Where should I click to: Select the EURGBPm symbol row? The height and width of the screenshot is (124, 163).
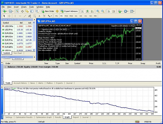17,47
